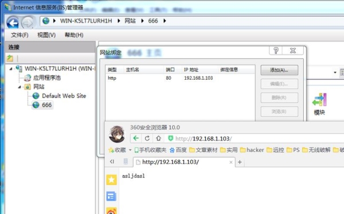Select 应用程序池 in the tree
This screenshot has width=344, height=214.
tap(47, 77)
